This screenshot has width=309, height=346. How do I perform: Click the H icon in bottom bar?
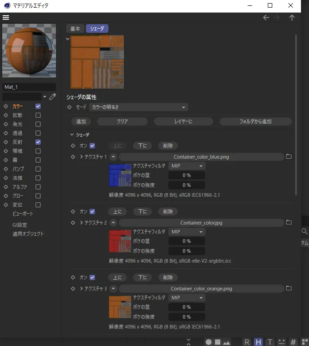(258, 342)
